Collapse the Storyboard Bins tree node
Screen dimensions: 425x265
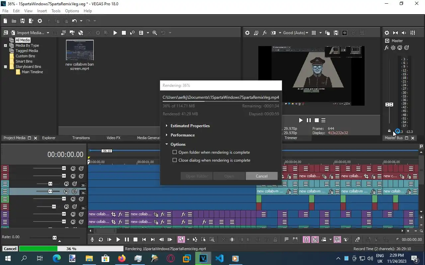tap(5, 67)
